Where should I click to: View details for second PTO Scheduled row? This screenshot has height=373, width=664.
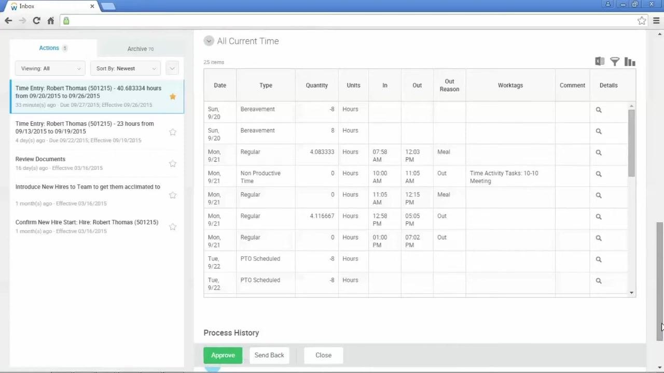pos(599,281)
